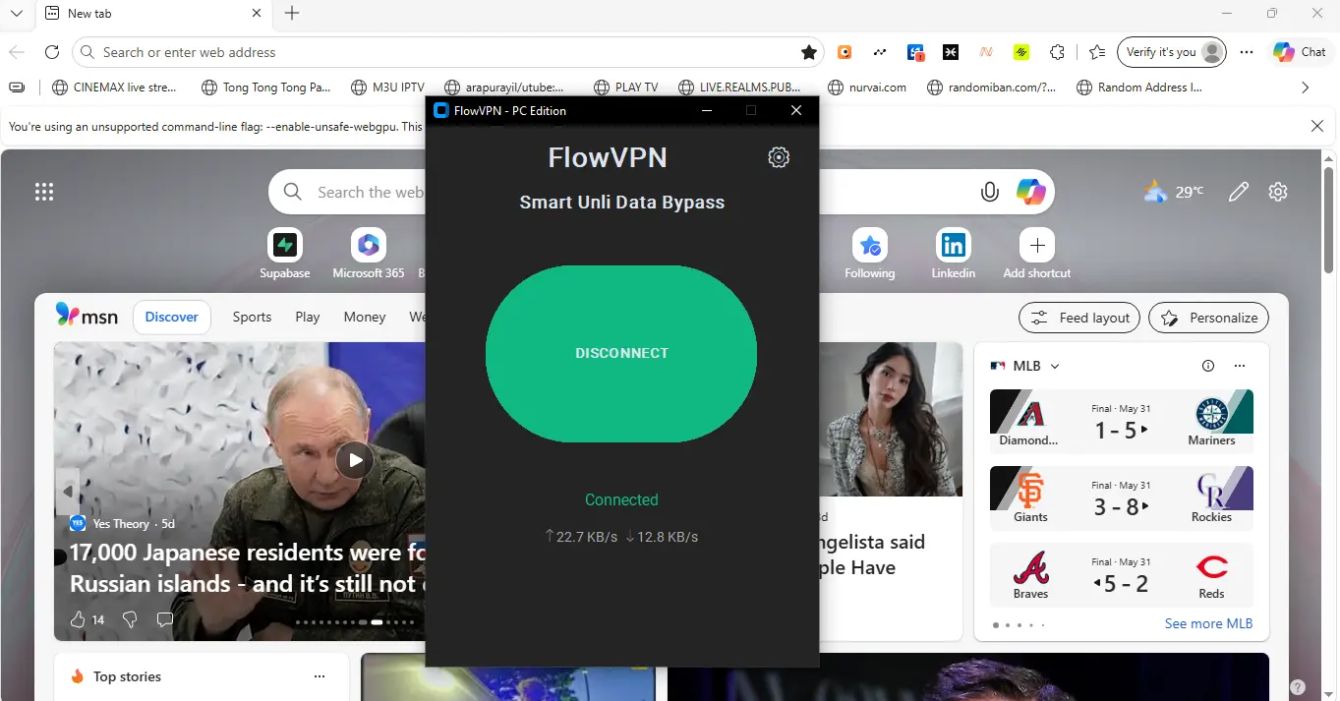Open Edge Settings and more ellipsis
Screen dimensions: 1340x701
[x=1247, y=52]
